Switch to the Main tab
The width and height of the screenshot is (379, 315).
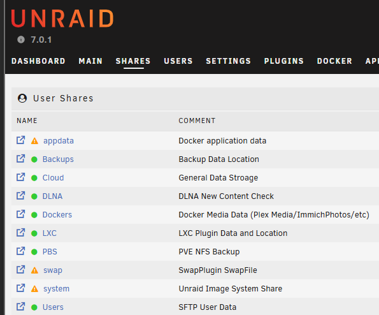tap(90, 61)
